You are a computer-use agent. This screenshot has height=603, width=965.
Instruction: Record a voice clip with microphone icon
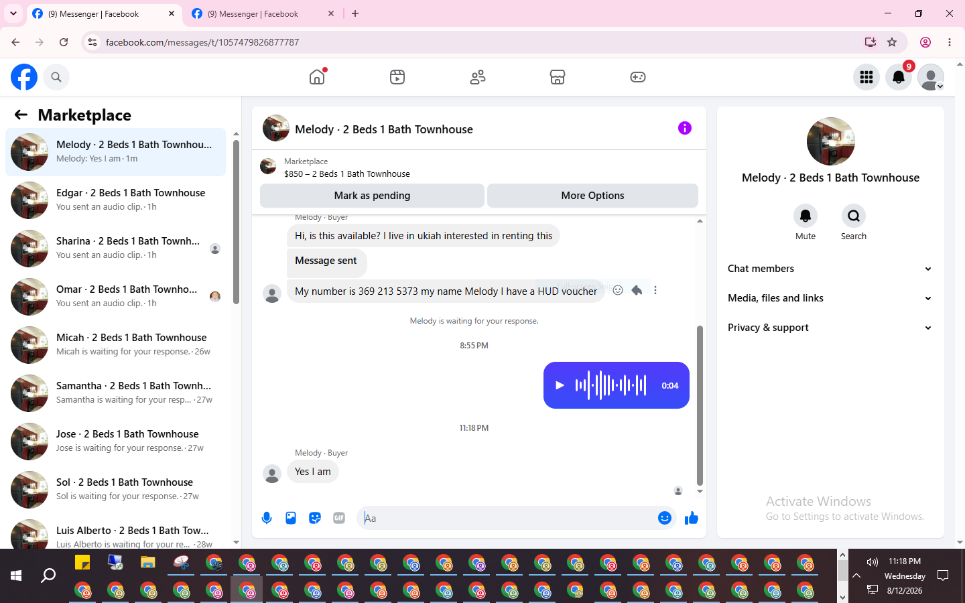pos(267,518)
